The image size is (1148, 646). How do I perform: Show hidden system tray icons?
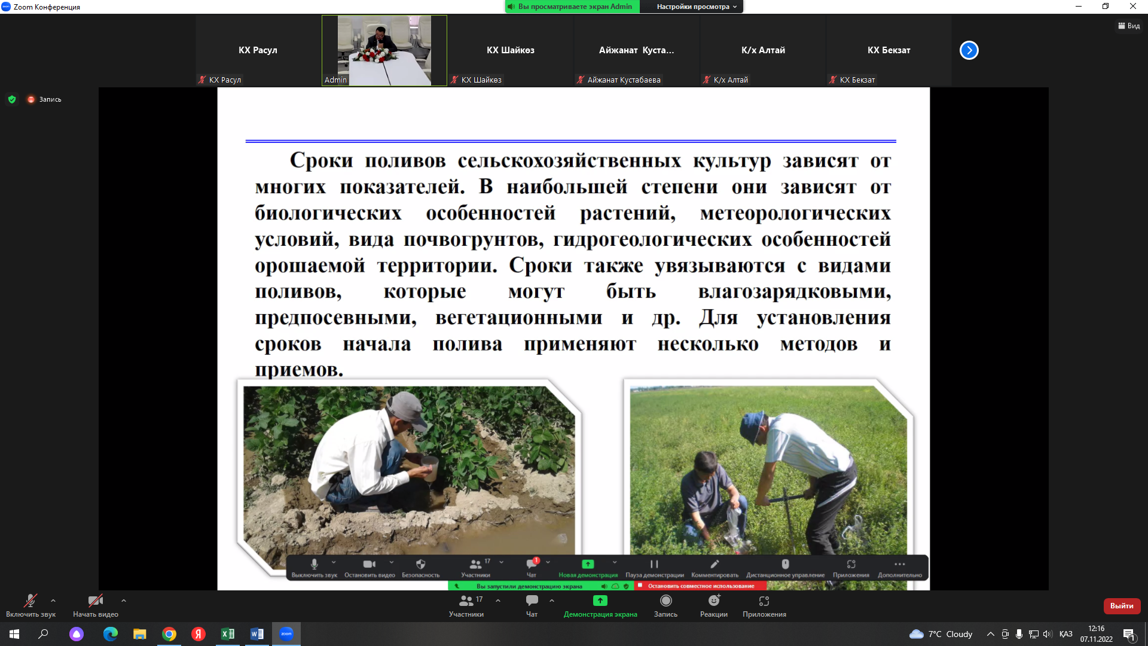coord(991,634)
